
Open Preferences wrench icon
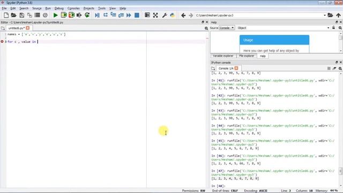[x=165, y=15]
